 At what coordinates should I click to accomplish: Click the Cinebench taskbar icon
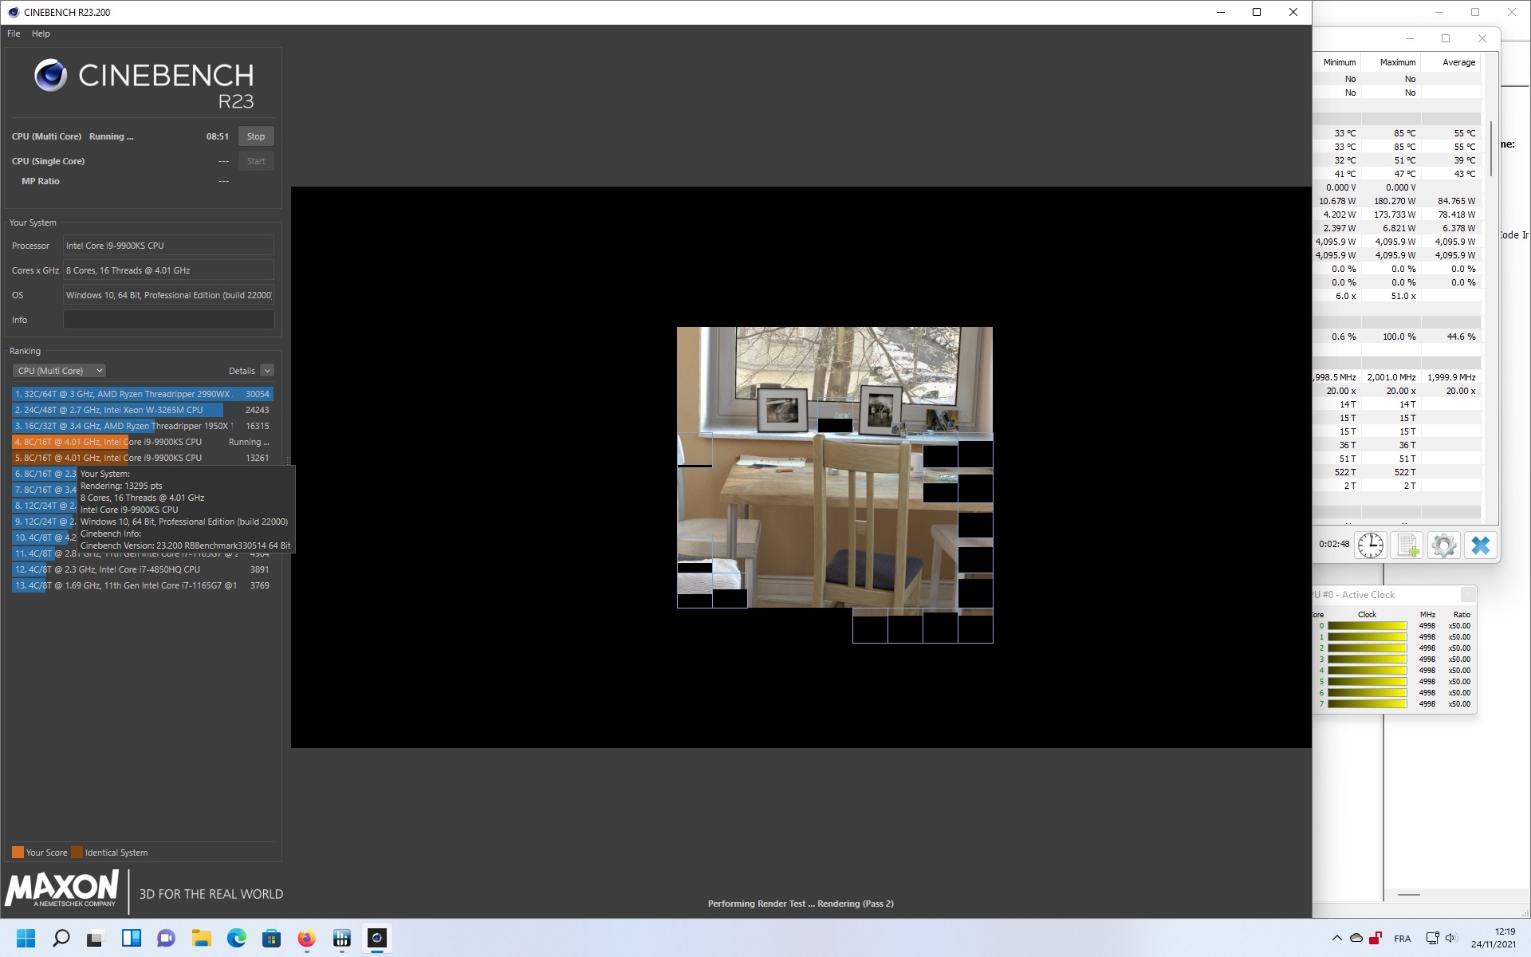[x=377, y=938]
